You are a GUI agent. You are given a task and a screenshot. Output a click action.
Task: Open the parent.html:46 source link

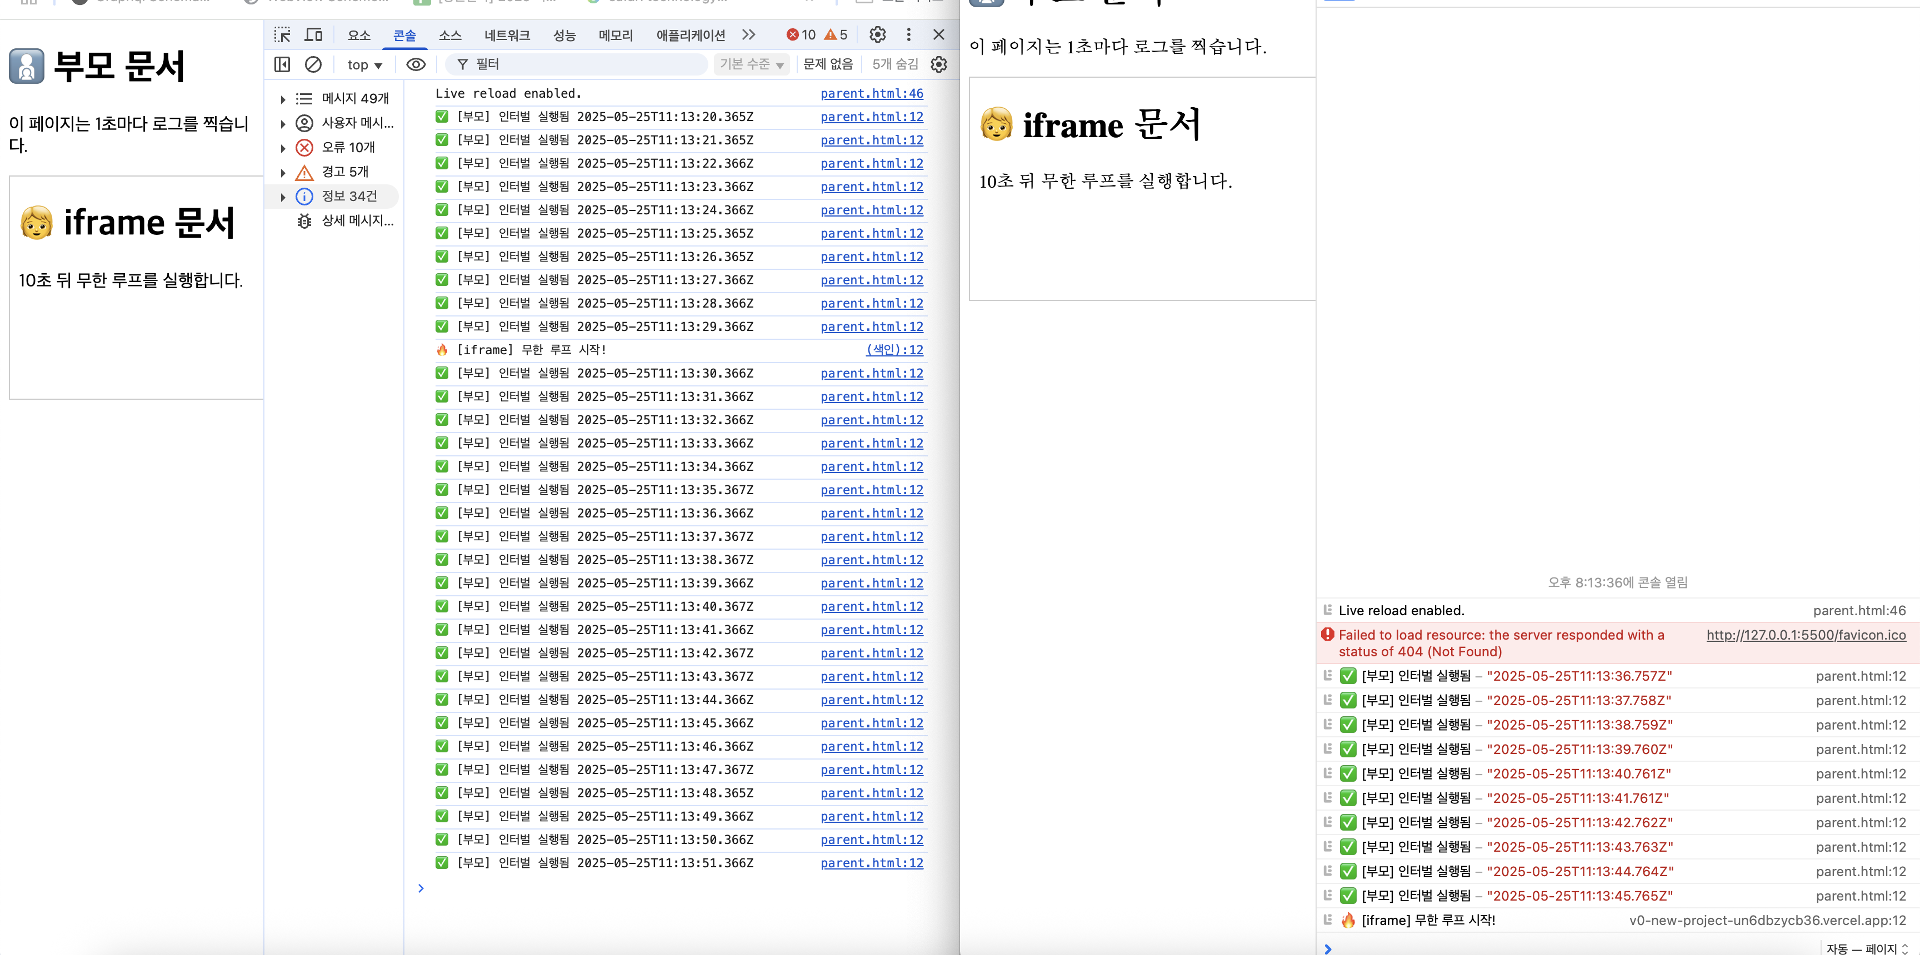click(x=871, y=93)
